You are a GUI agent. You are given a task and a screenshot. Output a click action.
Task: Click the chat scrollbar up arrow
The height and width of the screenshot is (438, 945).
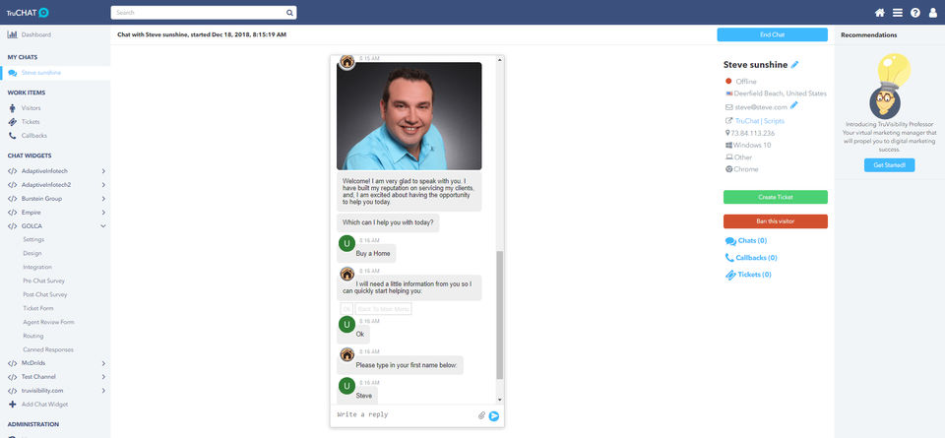tap(500, 60)
